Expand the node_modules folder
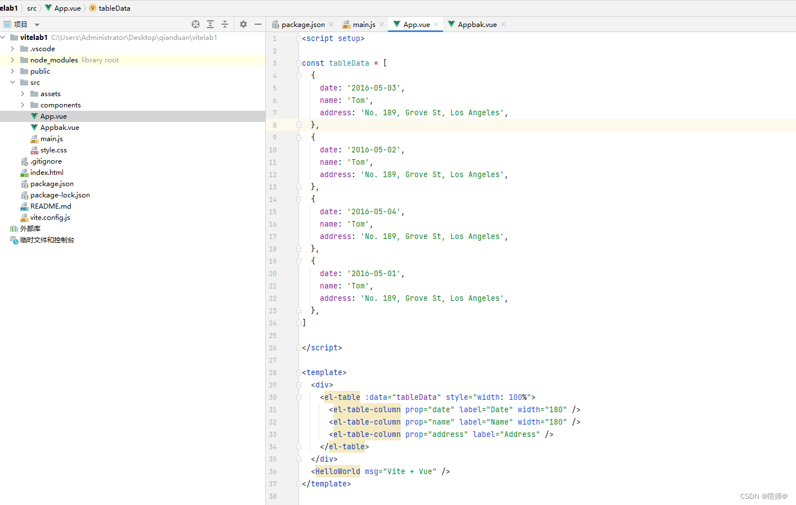Viewport: 796px width, 505px height. pos(12,60)
